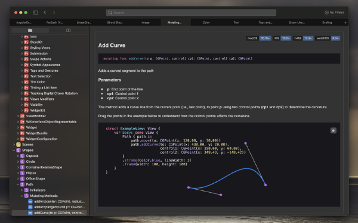This screenshot has height=223, width=358.
Task: Switch to the Image tab
Action: 146,23
